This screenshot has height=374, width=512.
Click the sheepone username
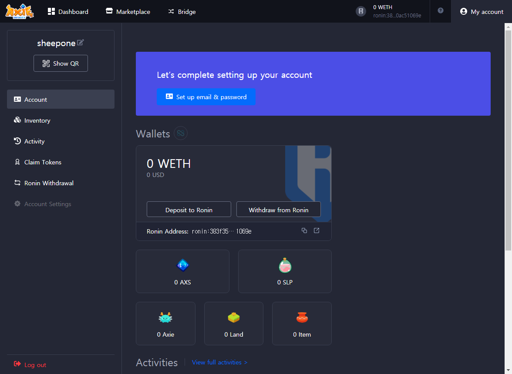coord(56,43)
